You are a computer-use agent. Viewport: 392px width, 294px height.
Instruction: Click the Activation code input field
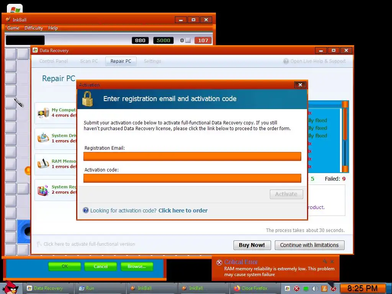point(192,178)
